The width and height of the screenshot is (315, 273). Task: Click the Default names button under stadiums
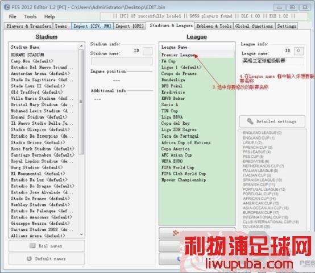[x=47, y=259]
